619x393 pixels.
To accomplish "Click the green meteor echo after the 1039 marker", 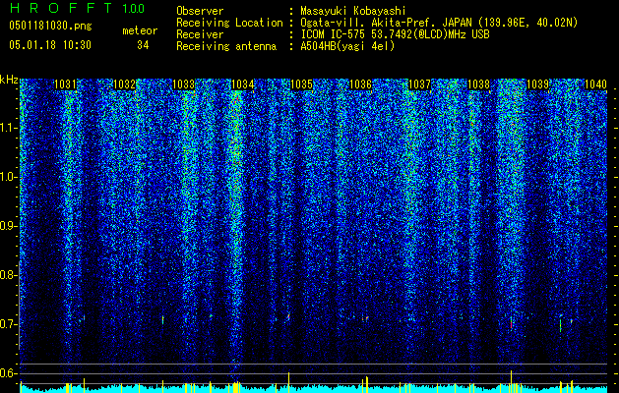I will pyautogui.click(x=560, y=323).
